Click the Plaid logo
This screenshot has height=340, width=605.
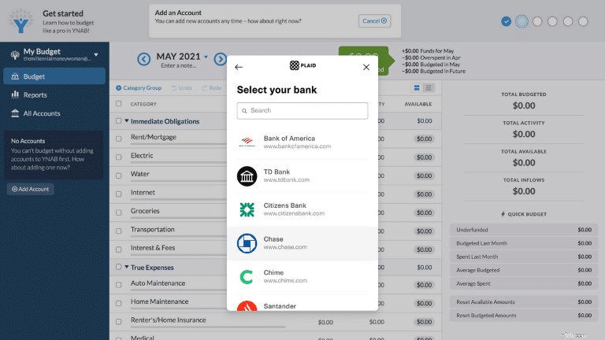[302, 65]
